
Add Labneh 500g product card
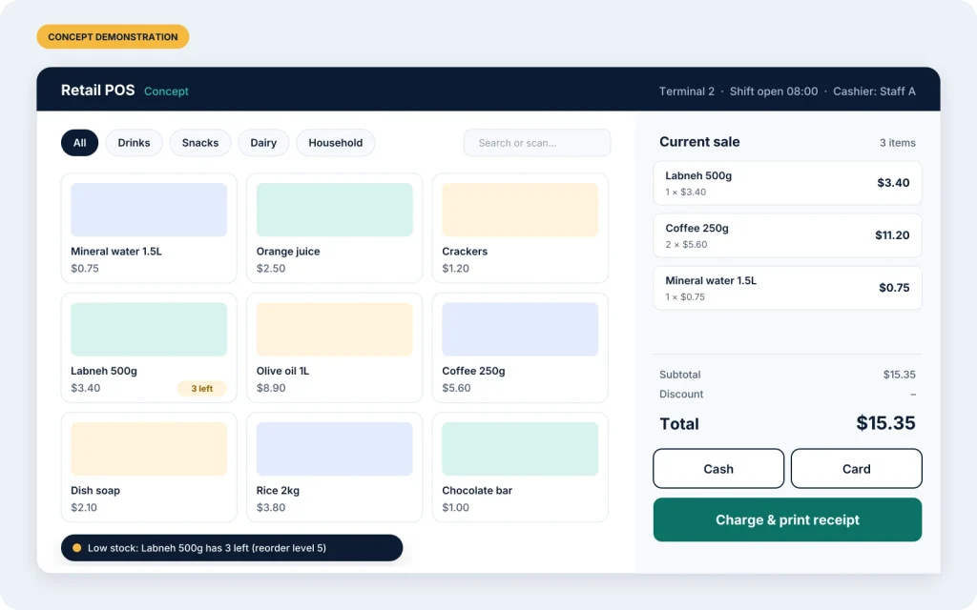coord(149,348)
